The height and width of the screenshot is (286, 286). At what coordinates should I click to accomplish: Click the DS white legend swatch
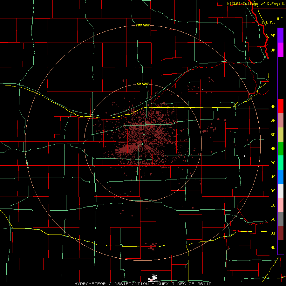coord(281,191)
